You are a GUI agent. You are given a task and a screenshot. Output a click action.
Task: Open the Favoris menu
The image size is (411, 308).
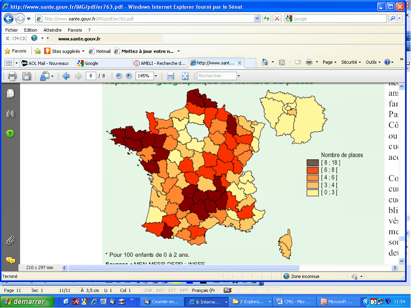point(75,30)
